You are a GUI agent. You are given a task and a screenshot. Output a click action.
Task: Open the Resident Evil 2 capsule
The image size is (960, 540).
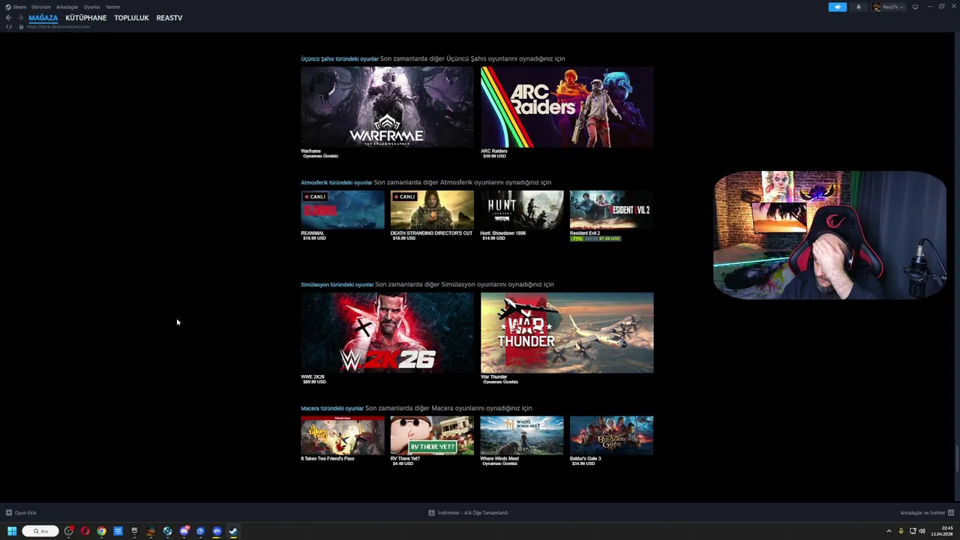click(x=611, y=210)
